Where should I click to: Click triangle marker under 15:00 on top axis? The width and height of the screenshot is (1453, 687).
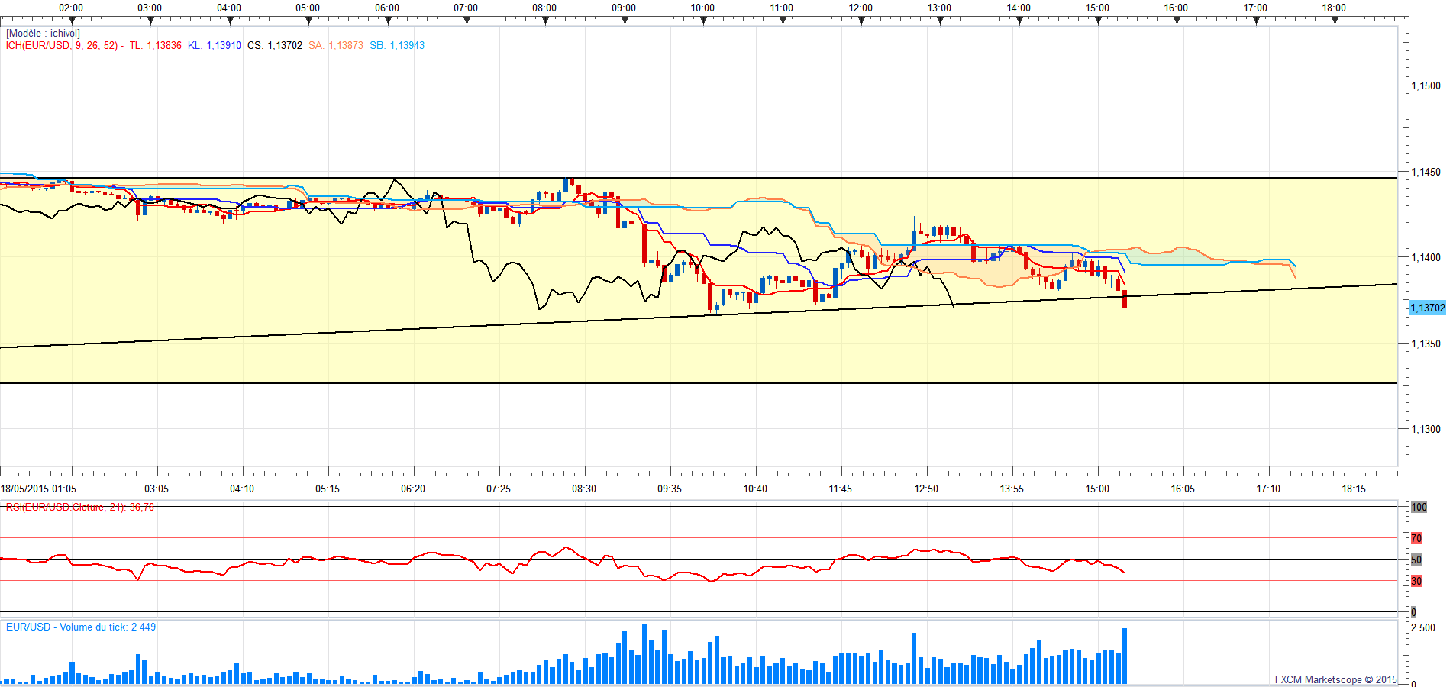click(1098, 21)
